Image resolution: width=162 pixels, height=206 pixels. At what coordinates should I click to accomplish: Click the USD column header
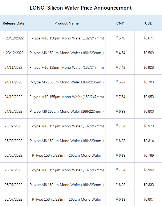149,23
